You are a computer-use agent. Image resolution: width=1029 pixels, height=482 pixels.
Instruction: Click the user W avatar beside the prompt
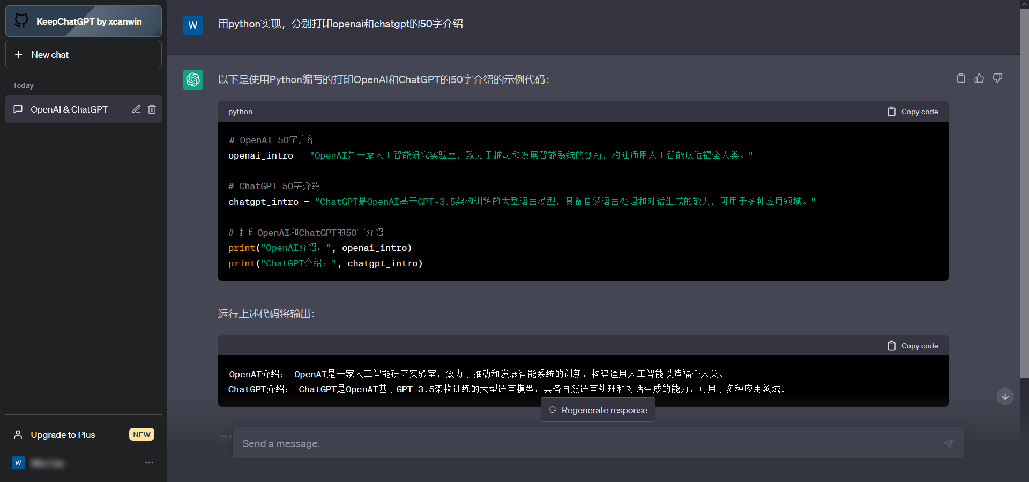(x=193, y=25)
